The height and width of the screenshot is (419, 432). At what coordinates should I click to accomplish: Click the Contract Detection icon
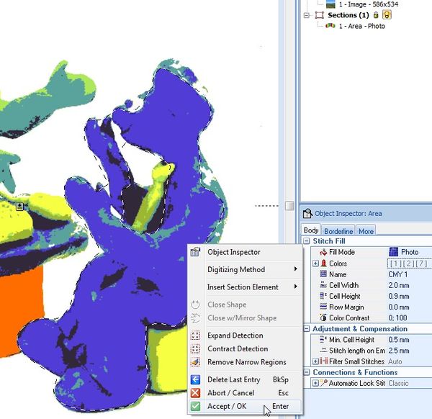[x=195, y=349]
